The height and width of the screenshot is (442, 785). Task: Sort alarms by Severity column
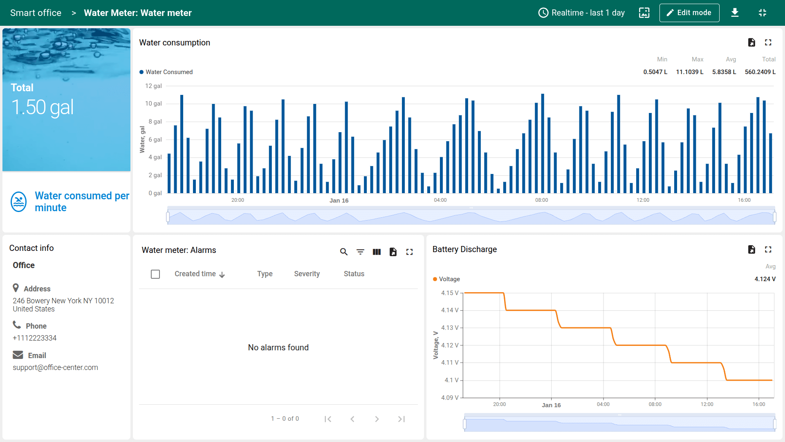tap(307, 274)
